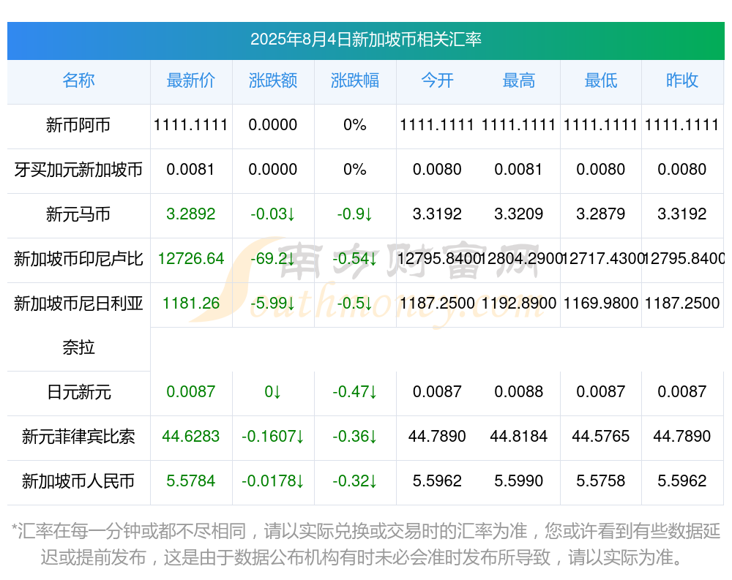Viewport: 732px width, 580px height.
Task: Click change percent -0.54↓
Action: click(x=355, y=258)
